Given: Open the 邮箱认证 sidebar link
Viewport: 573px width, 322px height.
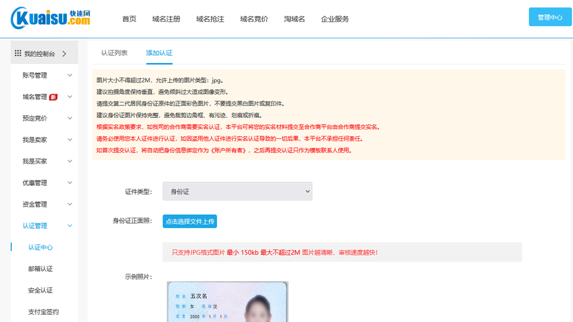Looking at the screenshot, I should point(41,269).
